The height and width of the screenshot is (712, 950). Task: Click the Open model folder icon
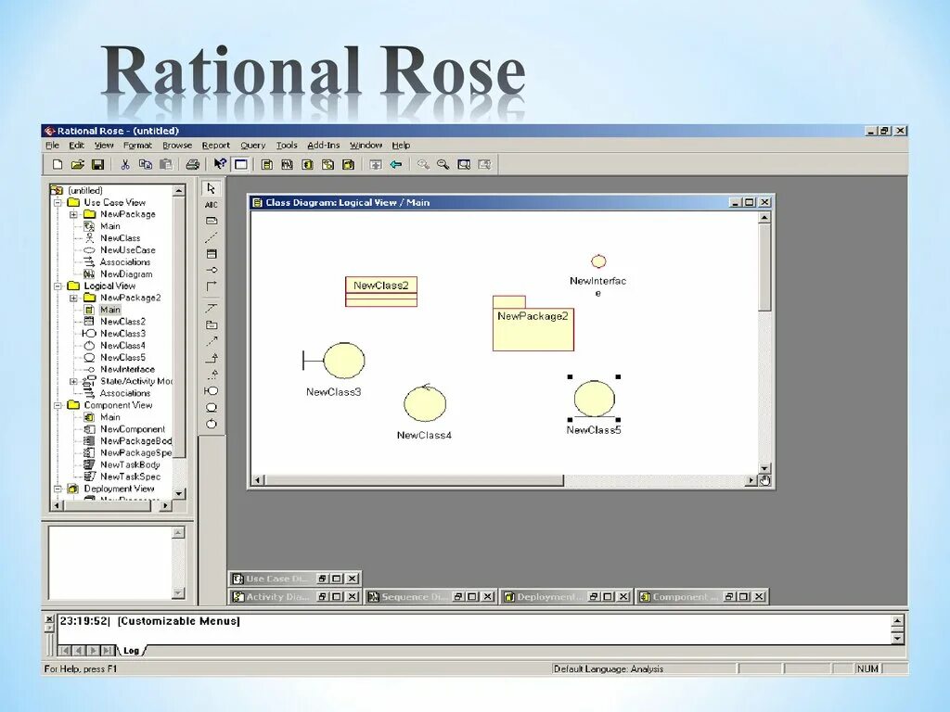[x=78, y=164]
